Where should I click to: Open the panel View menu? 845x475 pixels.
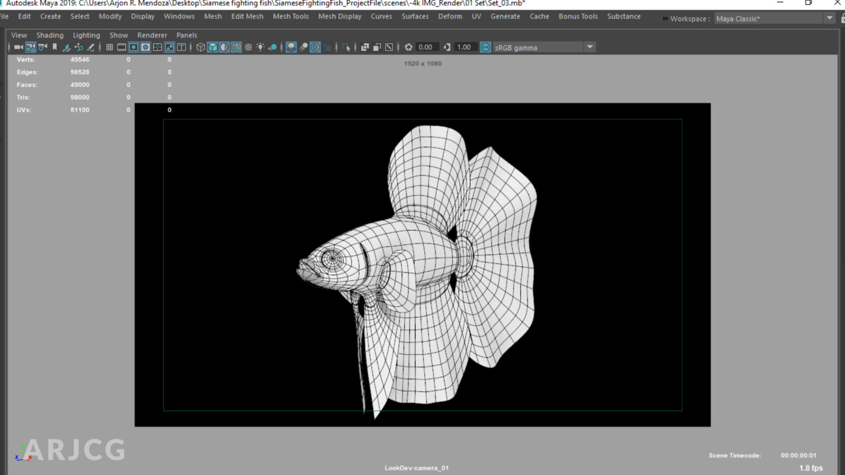click(x=19, y=35)
